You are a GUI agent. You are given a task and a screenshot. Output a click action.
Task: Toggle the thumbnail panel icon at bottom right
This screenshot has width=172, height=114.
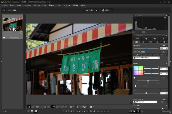(130, 111)
